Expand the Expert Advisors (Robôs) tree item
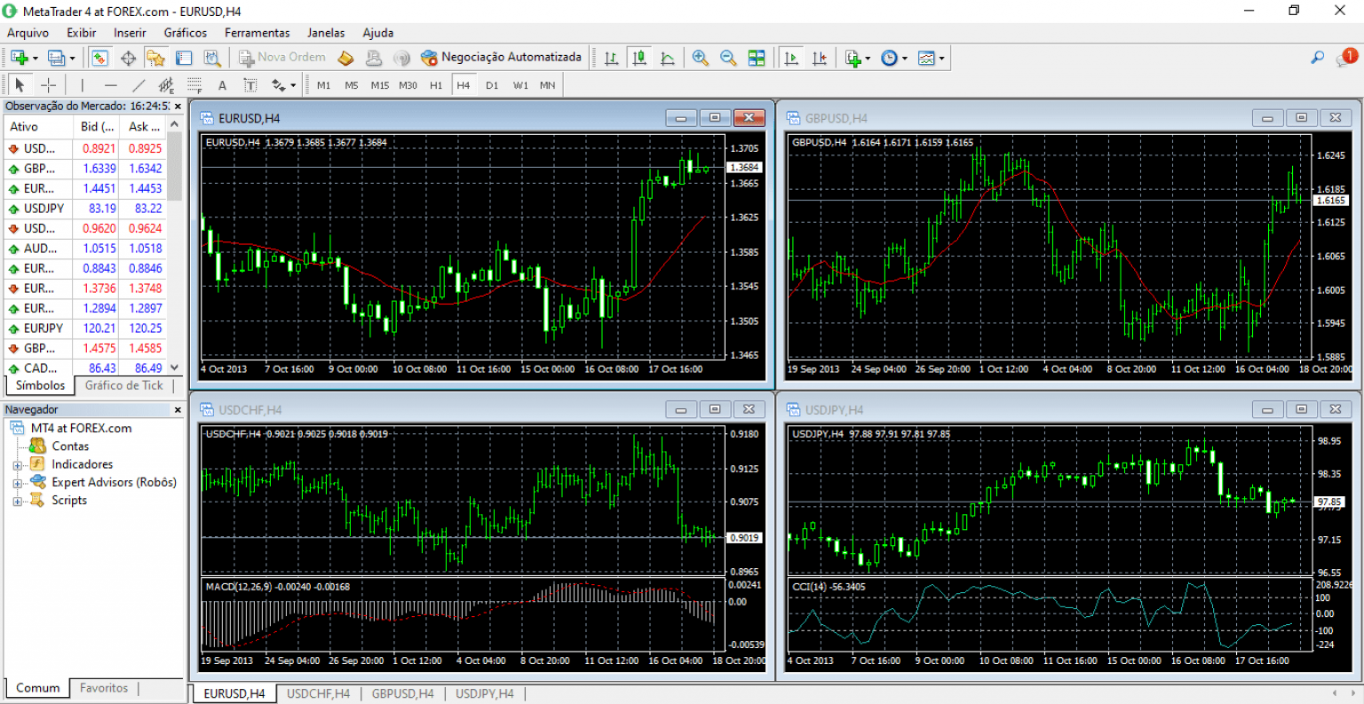The height and width of the screenshot is (704, 1364). (17, 482)
